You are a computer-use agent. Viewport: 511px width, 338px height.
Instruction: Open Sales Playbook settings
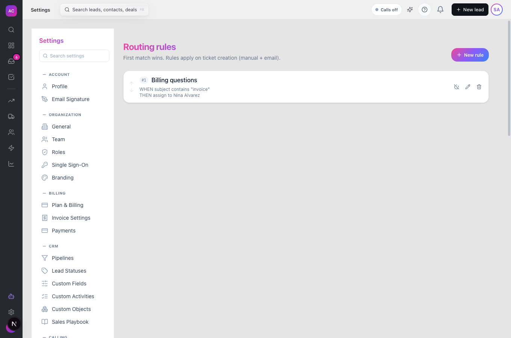74,322
